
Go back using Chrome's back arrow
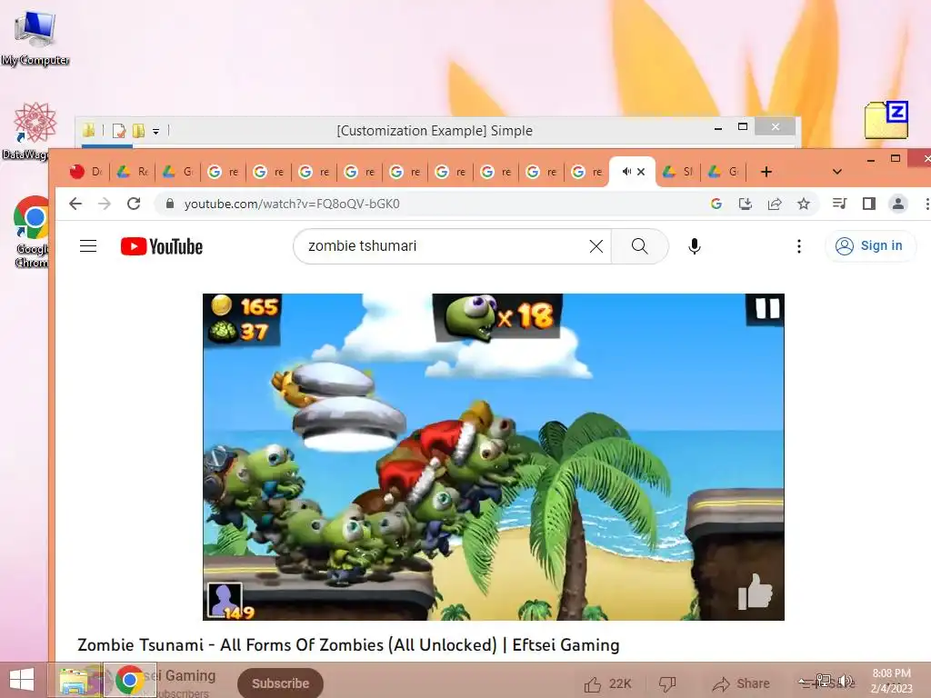click(x=75, y=204)
